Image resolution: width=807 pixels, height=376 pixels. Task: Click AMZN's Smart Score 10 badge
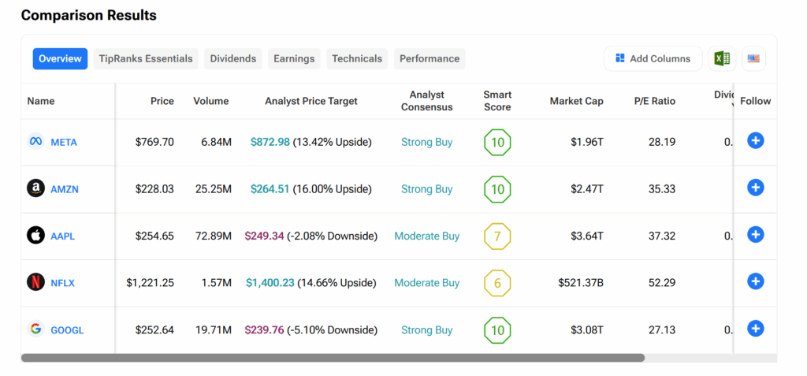click(497, 189)
